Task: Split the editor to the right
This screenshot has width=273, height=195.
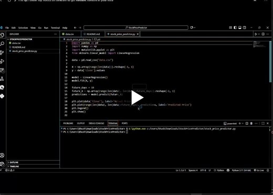Action: click(263, 34)
